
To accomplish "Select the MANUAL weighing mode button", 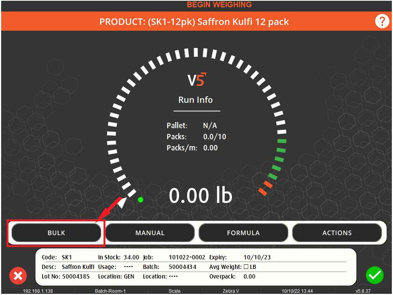I will point(150,233).
